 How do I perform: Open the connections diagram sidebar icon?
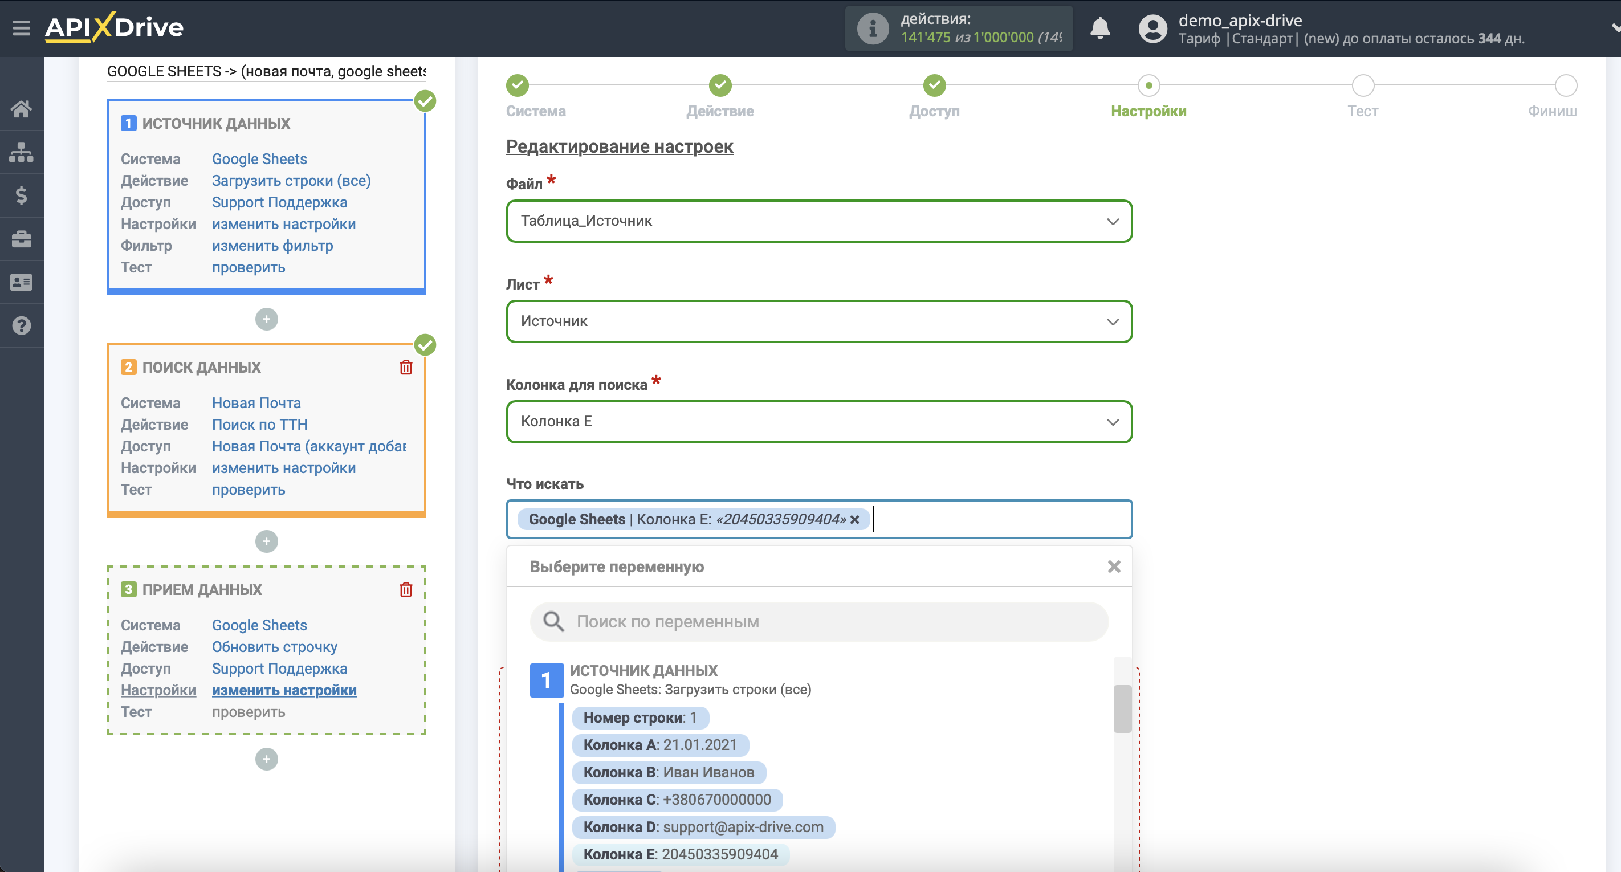22,152
